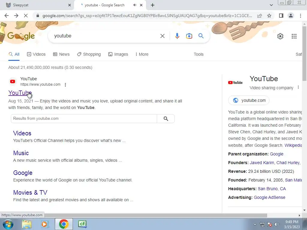Switch to the Sleepycat tab
The width and height of the screenshot is (307, 230).
37,5
